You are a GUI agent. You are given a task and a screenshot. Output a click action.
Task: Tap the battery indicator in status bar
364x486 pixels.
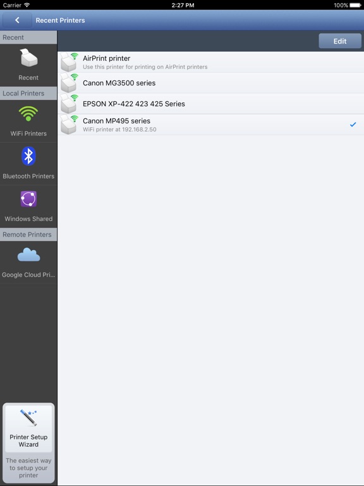[355, 5]
